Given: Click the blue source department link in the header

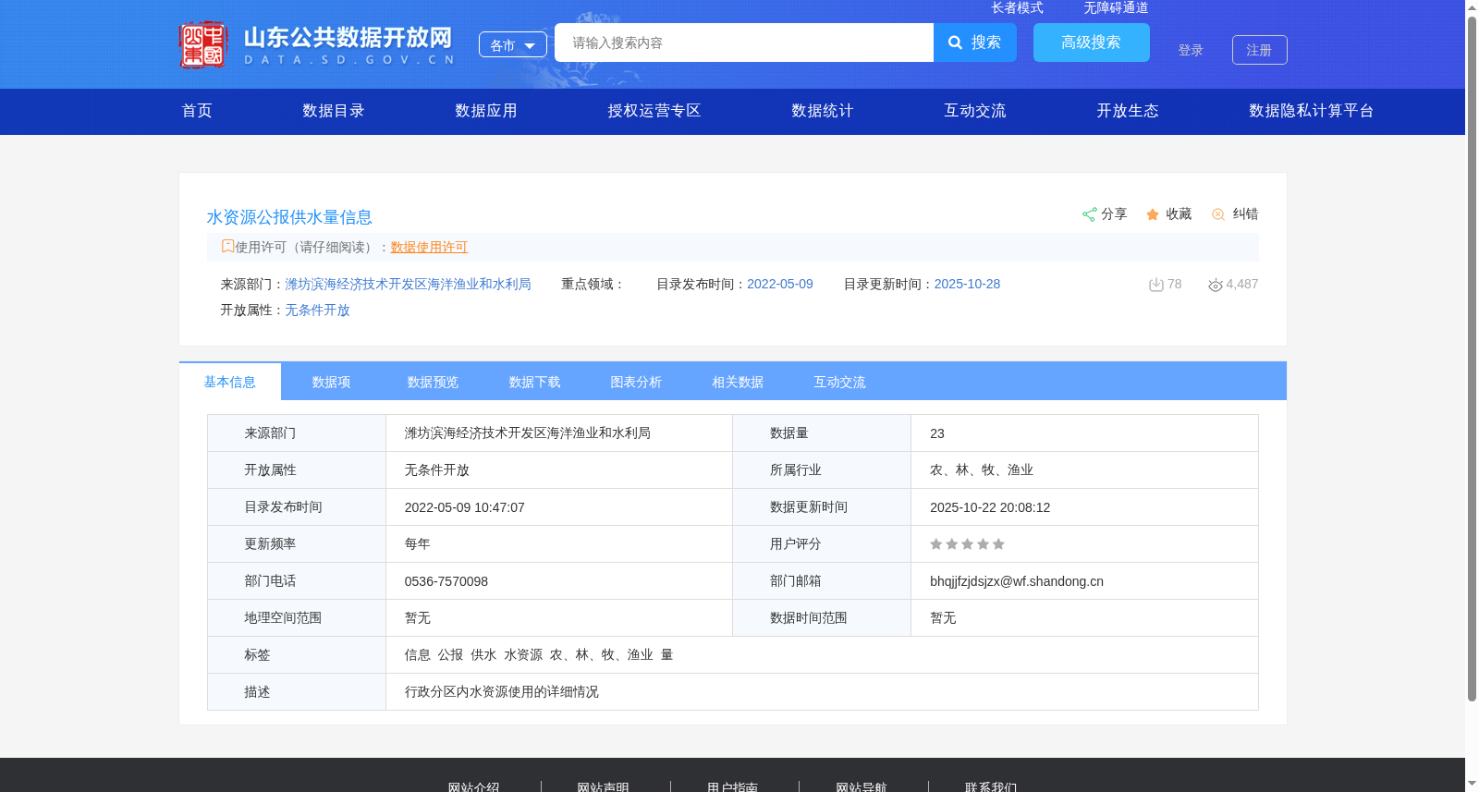Looking at the screenshot, I should (x=408, y=284).
